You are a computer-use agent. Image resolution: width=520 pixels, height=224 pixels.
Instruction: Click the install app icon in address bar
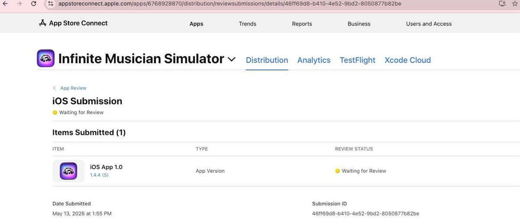click(503, 4)
